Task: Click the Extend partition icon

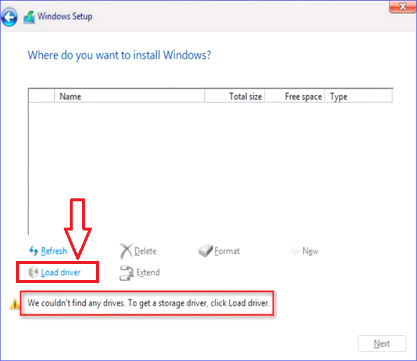Action: click(126, 273)
